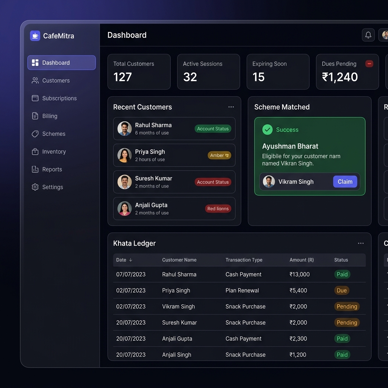Viewport: 388px width, 388px height.
Task: Open the Active Sessions card
Action: pos(209,72)
